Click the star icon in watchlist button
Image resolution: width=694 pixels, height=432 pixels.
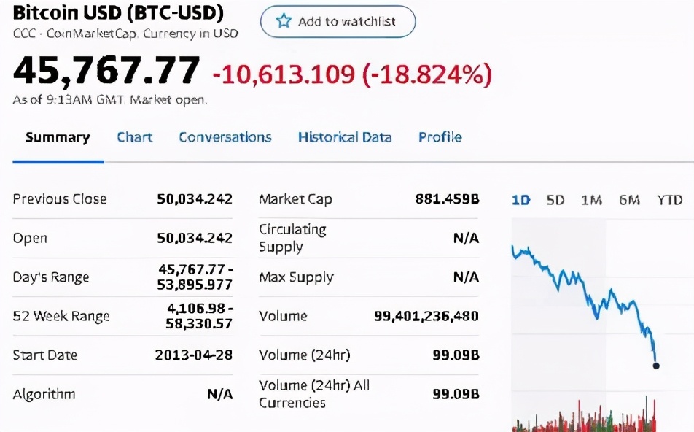coord(284,21)
